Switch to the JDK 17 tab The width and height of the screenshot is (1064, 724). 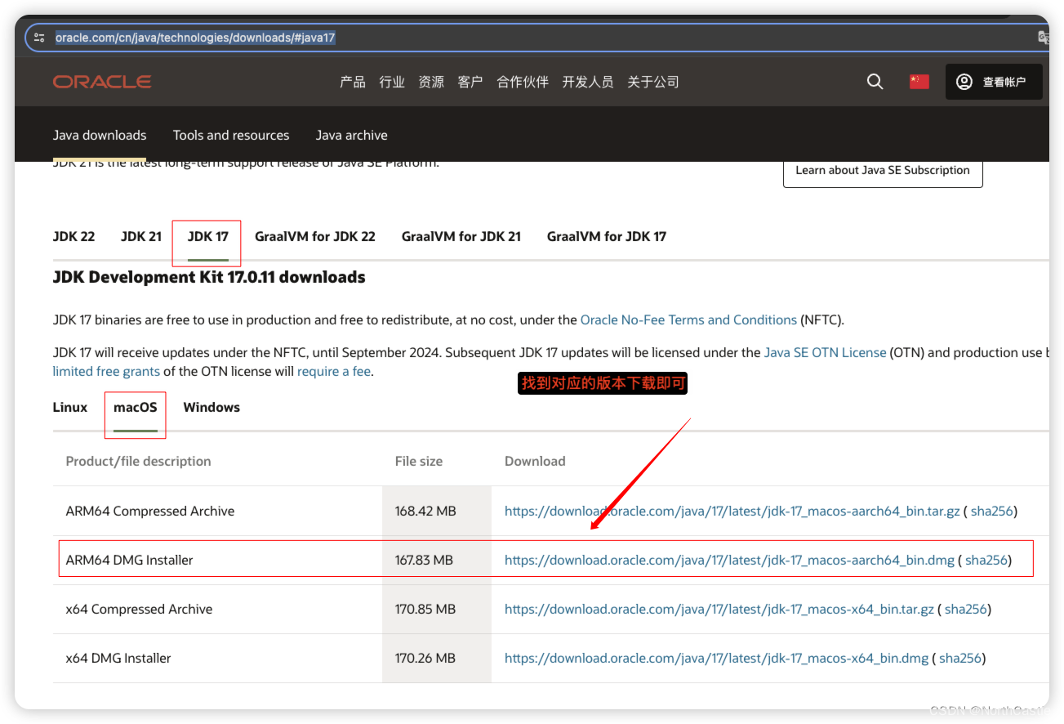coord(208,236)
